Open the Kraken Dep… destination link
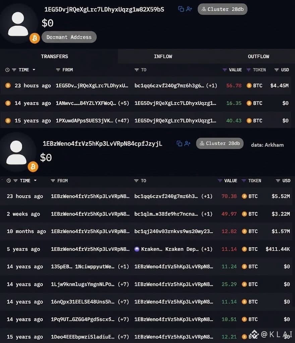 point(182,249)
